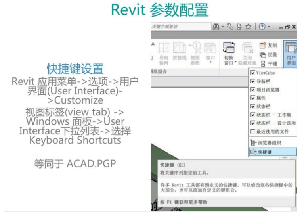Screen dimensions: 302x215
Task: Expand the switch windows dropdown arrow
Action: point(235,62)
